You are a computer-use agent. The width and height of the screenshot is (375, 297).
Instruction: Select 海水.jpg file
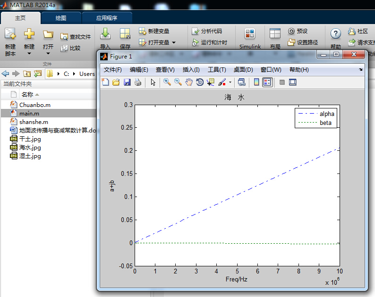coord(30,148)
